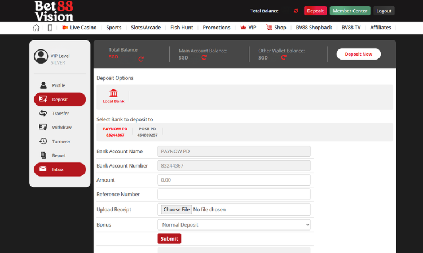Click the Inbox envelope icon
Viewport: 423px width, 253px height.
(43, 169)
